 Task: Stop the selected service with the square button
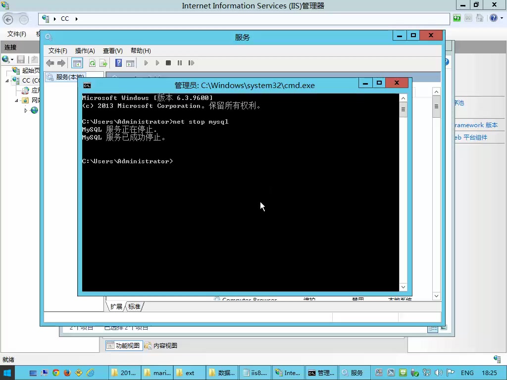pyautogui.click(x=168, y=63)
